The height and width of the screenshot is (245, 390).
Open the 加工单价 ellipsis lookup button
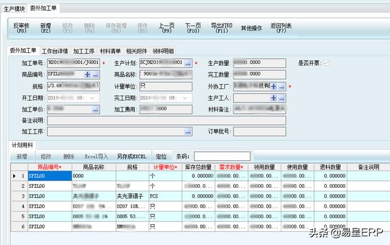pos(95,109)
